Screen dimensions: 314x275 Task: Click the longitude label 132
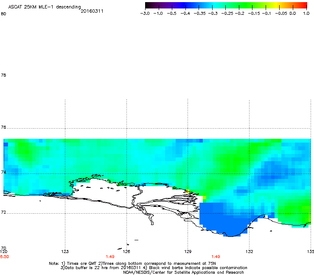click(250, 252)
